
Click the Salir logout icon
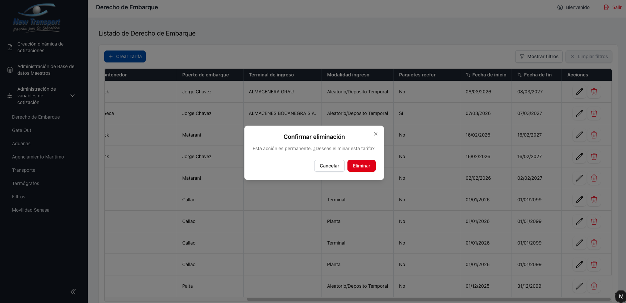tap(606, 7)
